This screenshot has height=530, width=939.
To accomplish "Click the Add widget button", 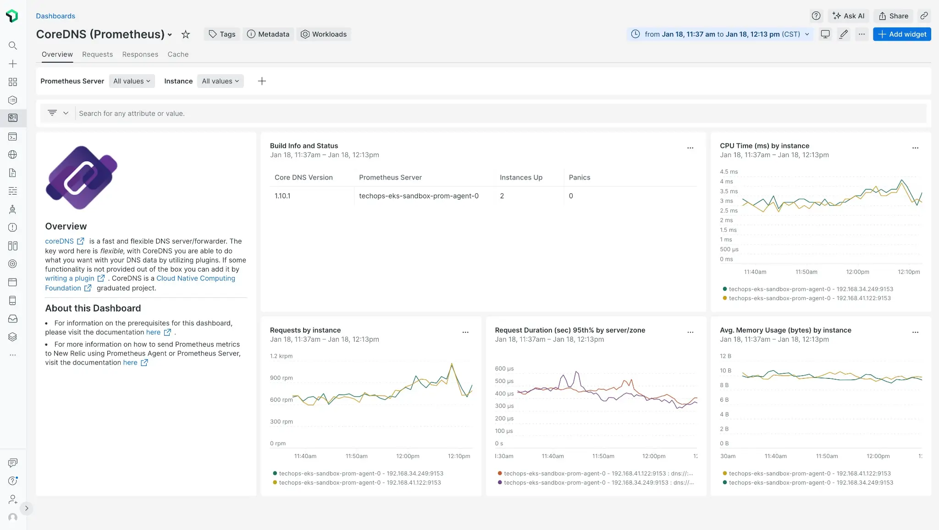I will [902, 33].
